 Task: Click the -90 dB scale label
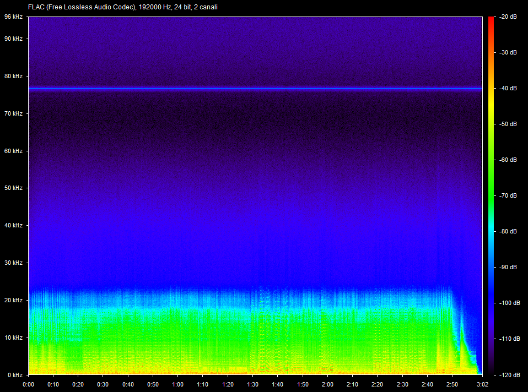[x=508, y=267]
